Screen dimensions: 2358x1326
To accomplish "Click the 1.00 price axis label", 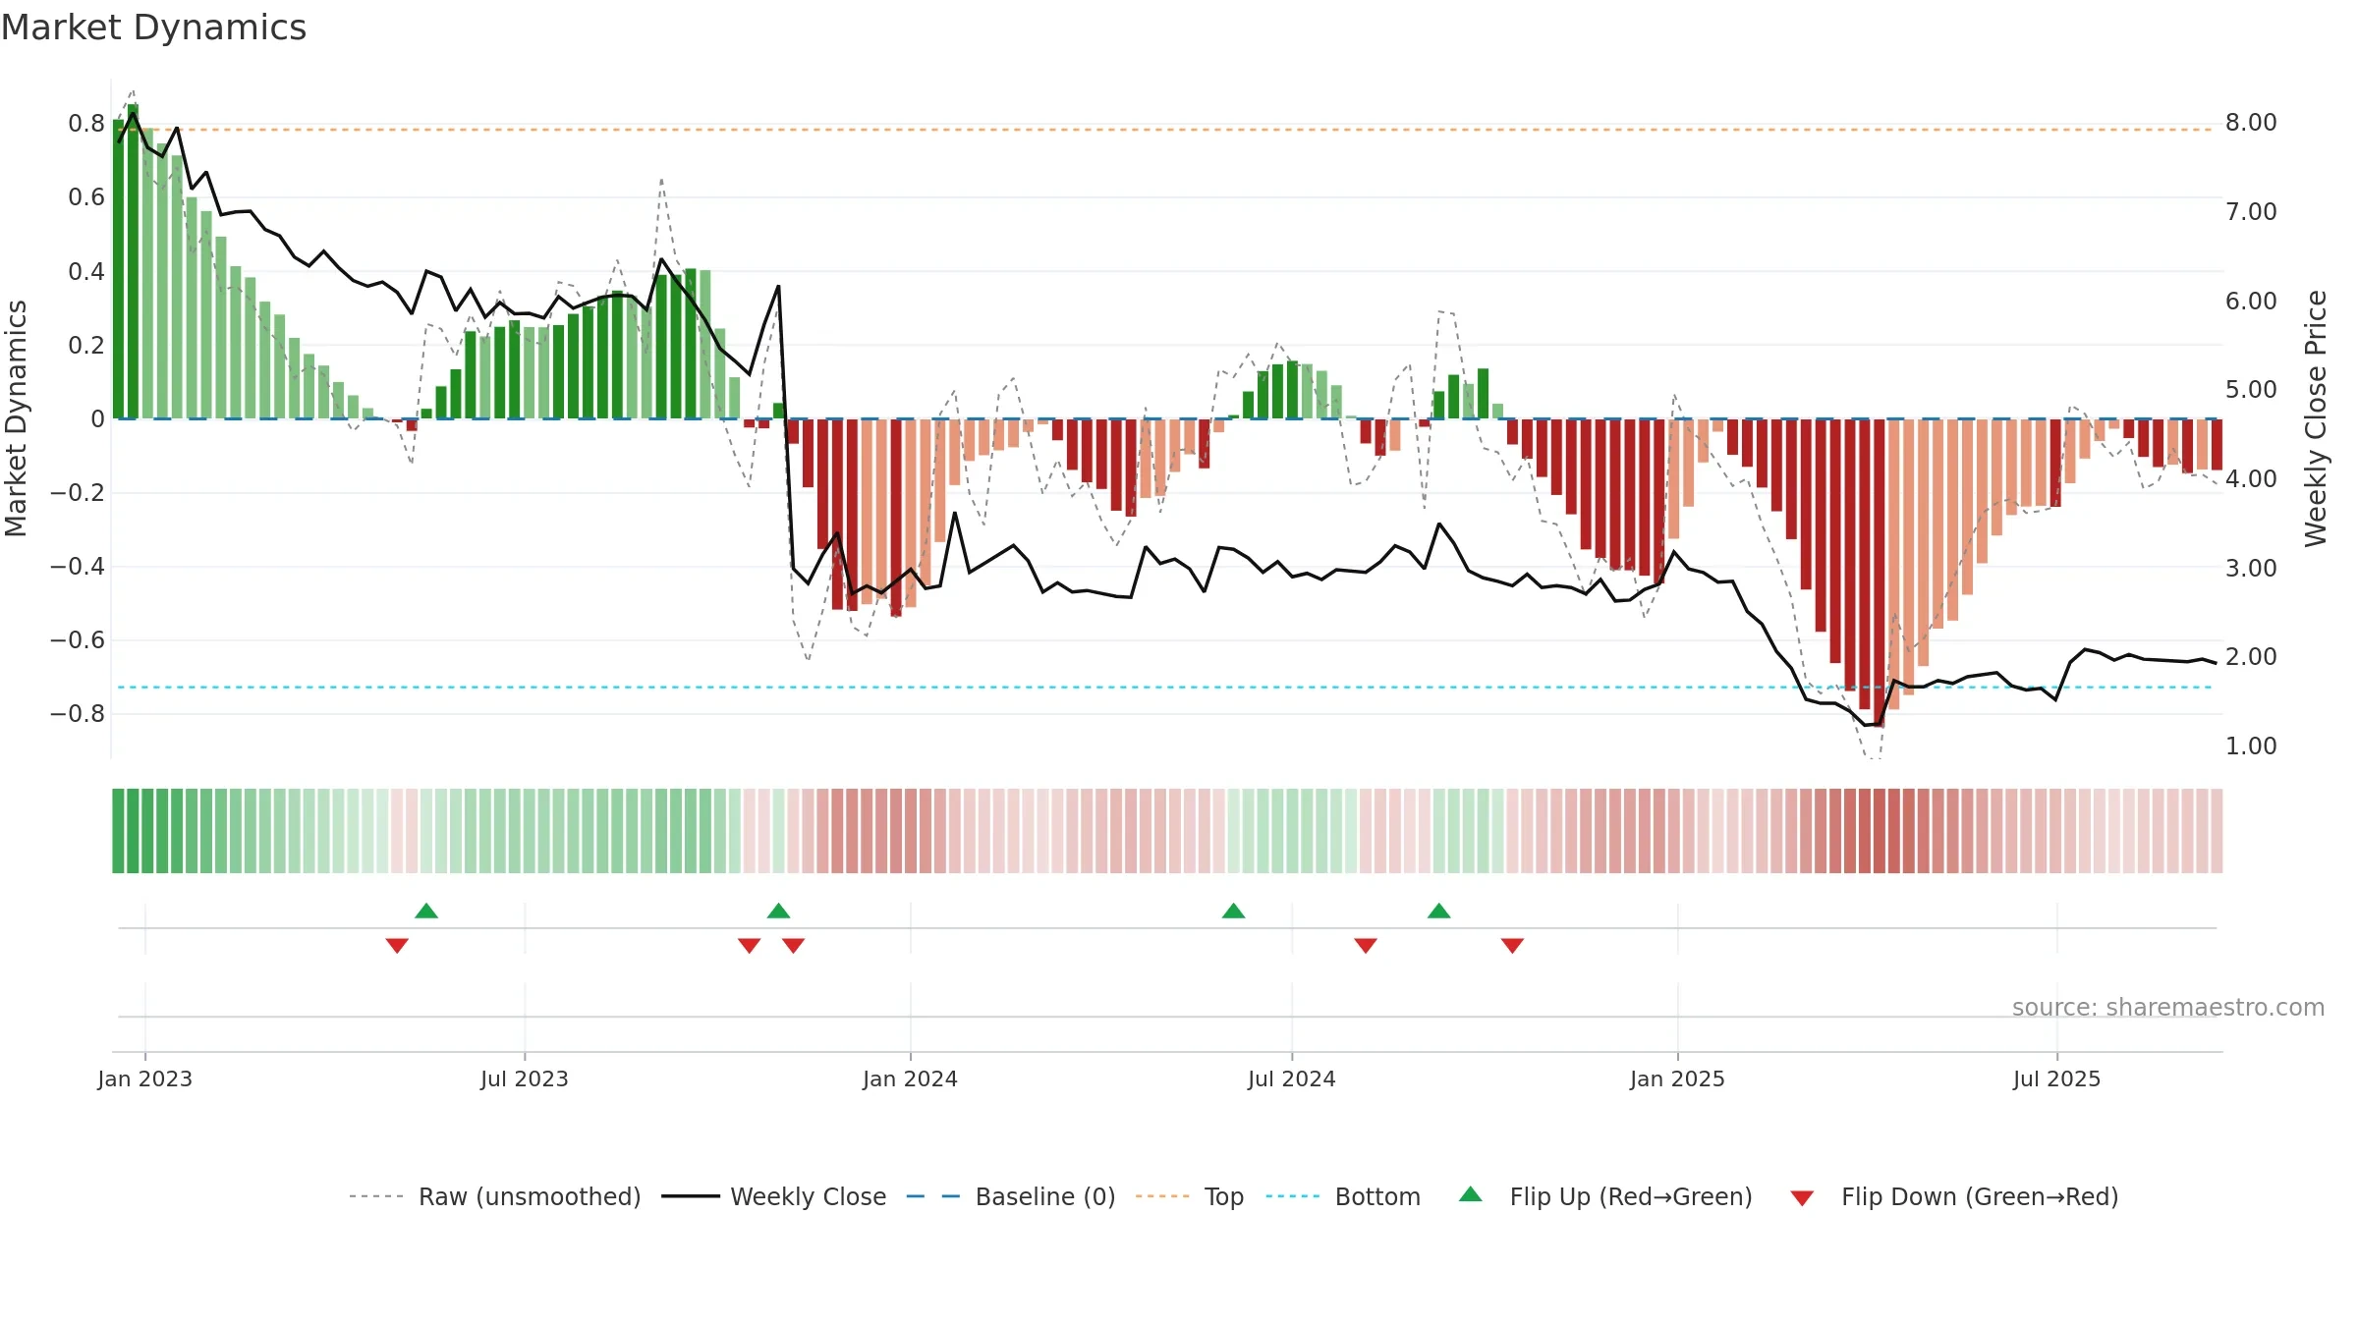I will coord(2251,746).
